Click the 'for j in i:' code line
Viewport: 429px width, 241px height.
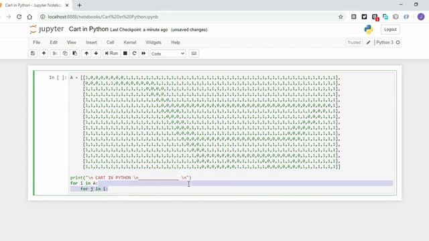[94, 189]
